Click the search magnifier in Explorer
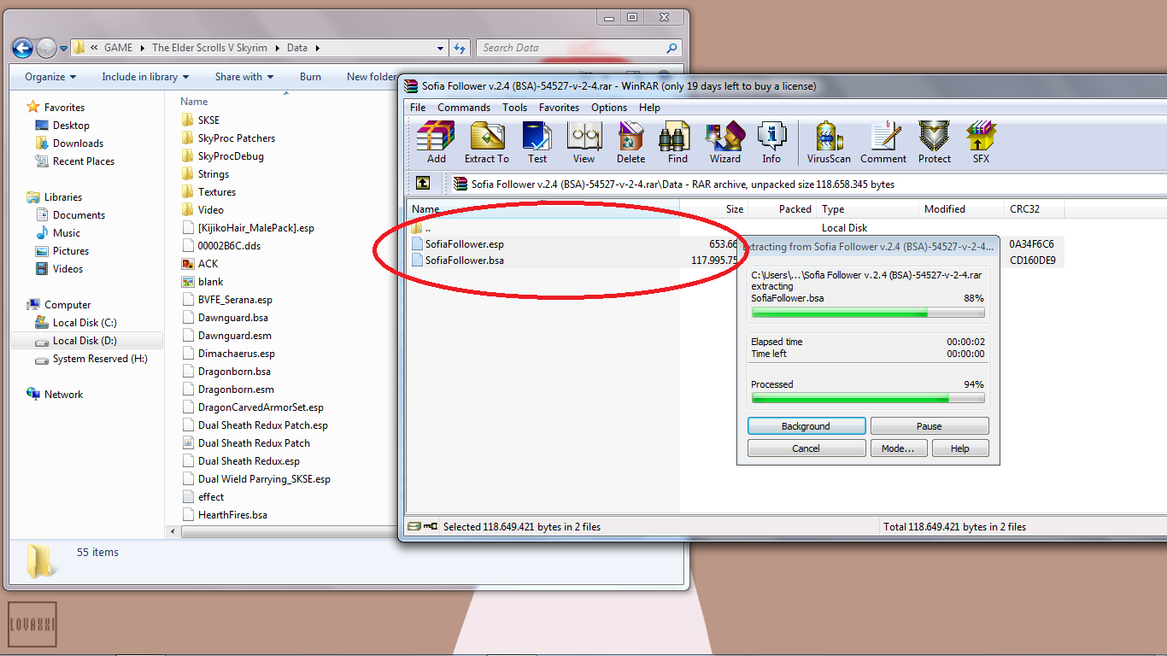 pyautogui.click(x=672, y=48)
